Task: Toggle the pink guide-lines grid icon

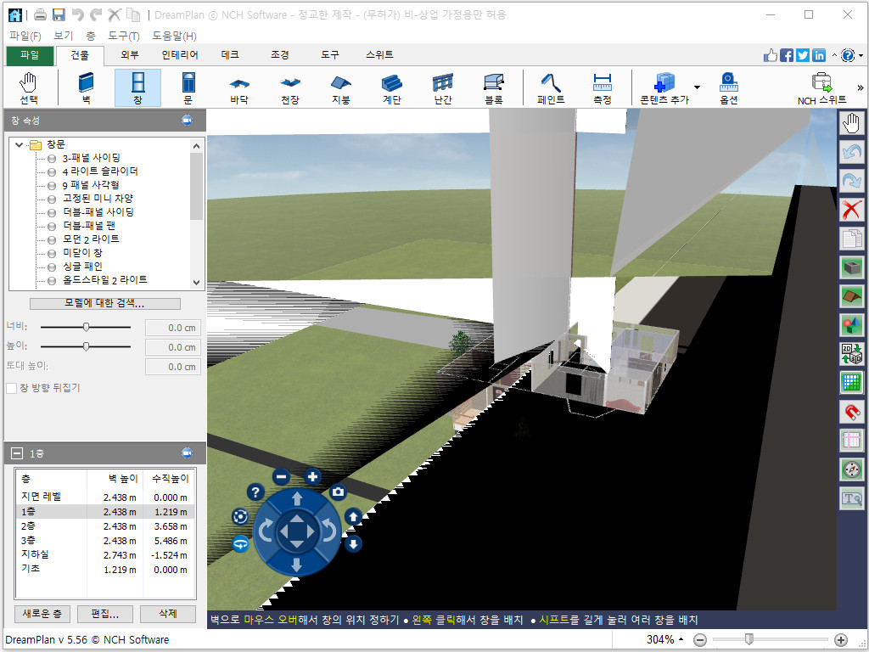Action: point(852,441)
